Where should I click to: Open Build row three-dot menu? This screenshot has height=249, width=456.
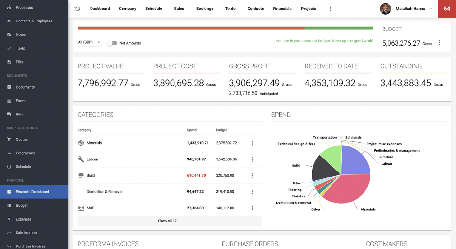tap(252, 175)
